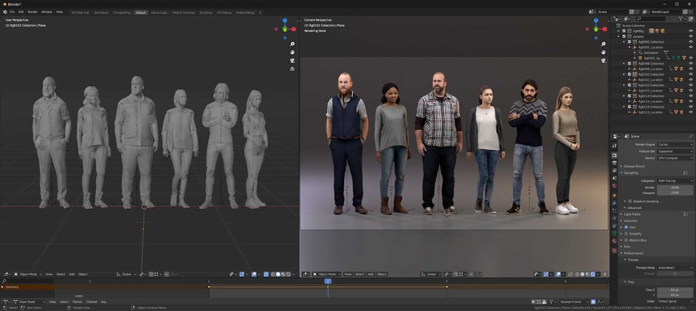The height and width of the screenshot is (311, 696).
Task: Click the fig0095_rig armature item in outliner
Action: 651,58
